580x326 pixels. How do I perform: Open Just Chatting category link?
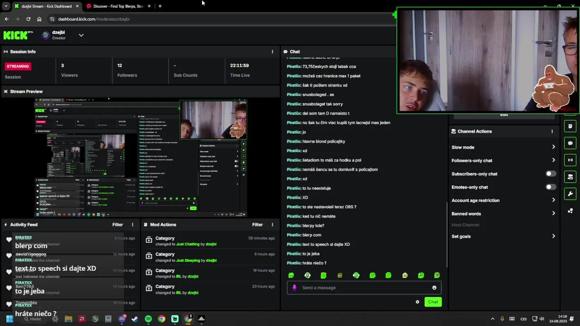188,244
